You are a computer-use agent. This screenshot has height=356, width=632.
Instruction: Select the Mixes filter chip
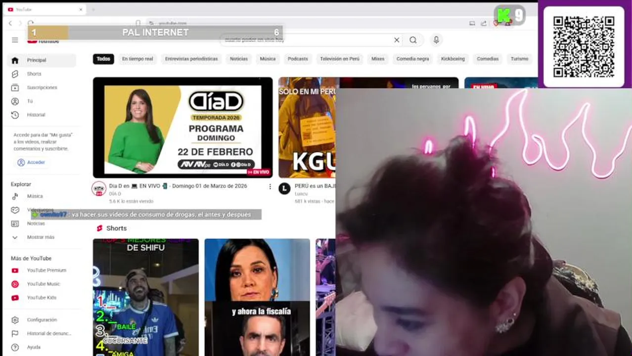pos(378,59)
